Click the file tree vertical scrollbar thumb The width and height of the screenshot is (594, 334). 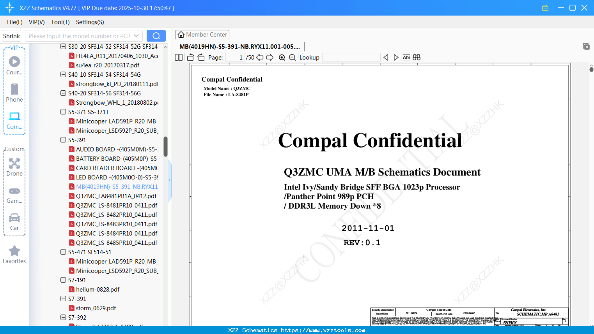tap(165, 146)
